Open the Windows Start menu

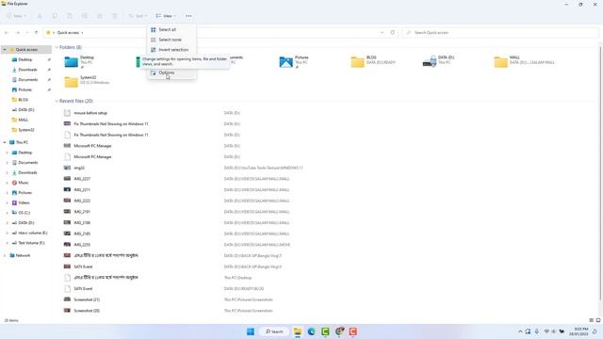tap(251, 331)
